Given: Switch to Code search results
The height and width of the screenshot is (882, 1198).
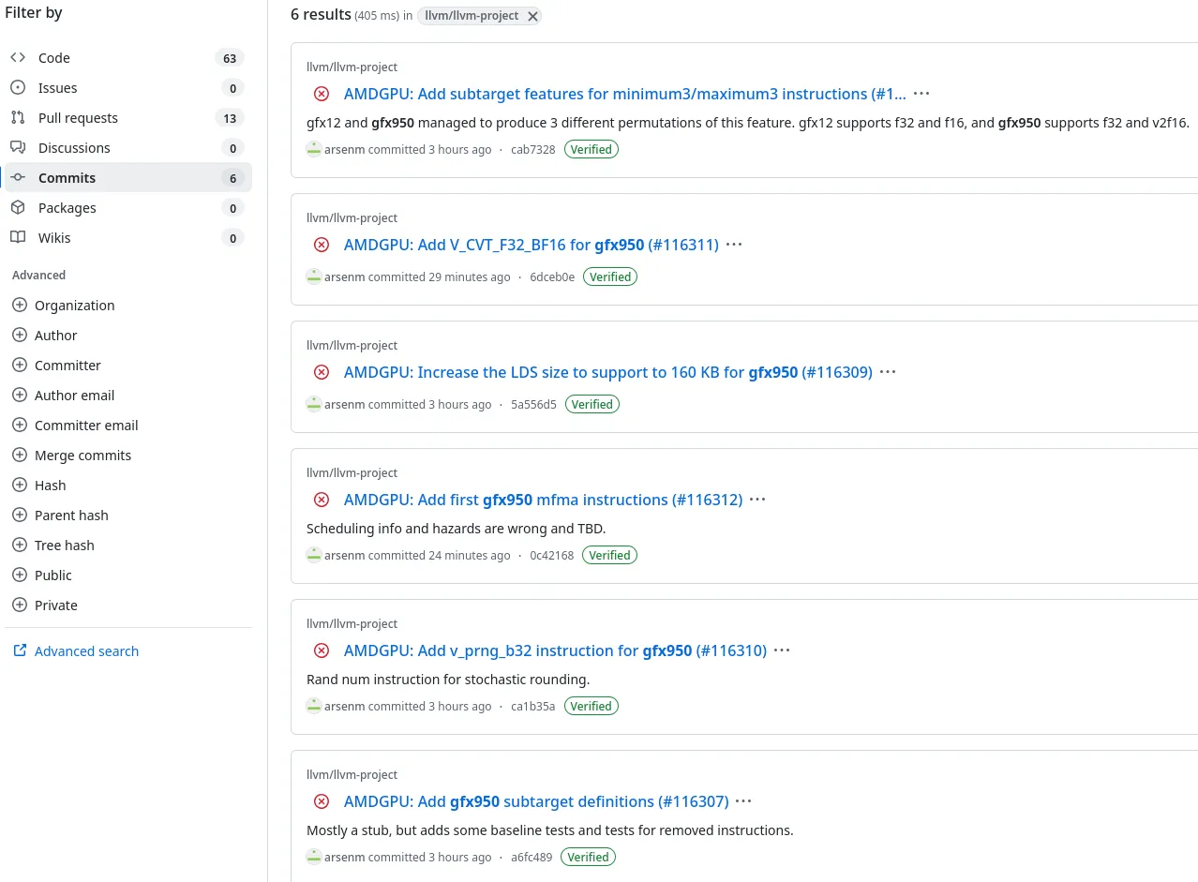Looking at the screenshot, I should click(54, 58).
